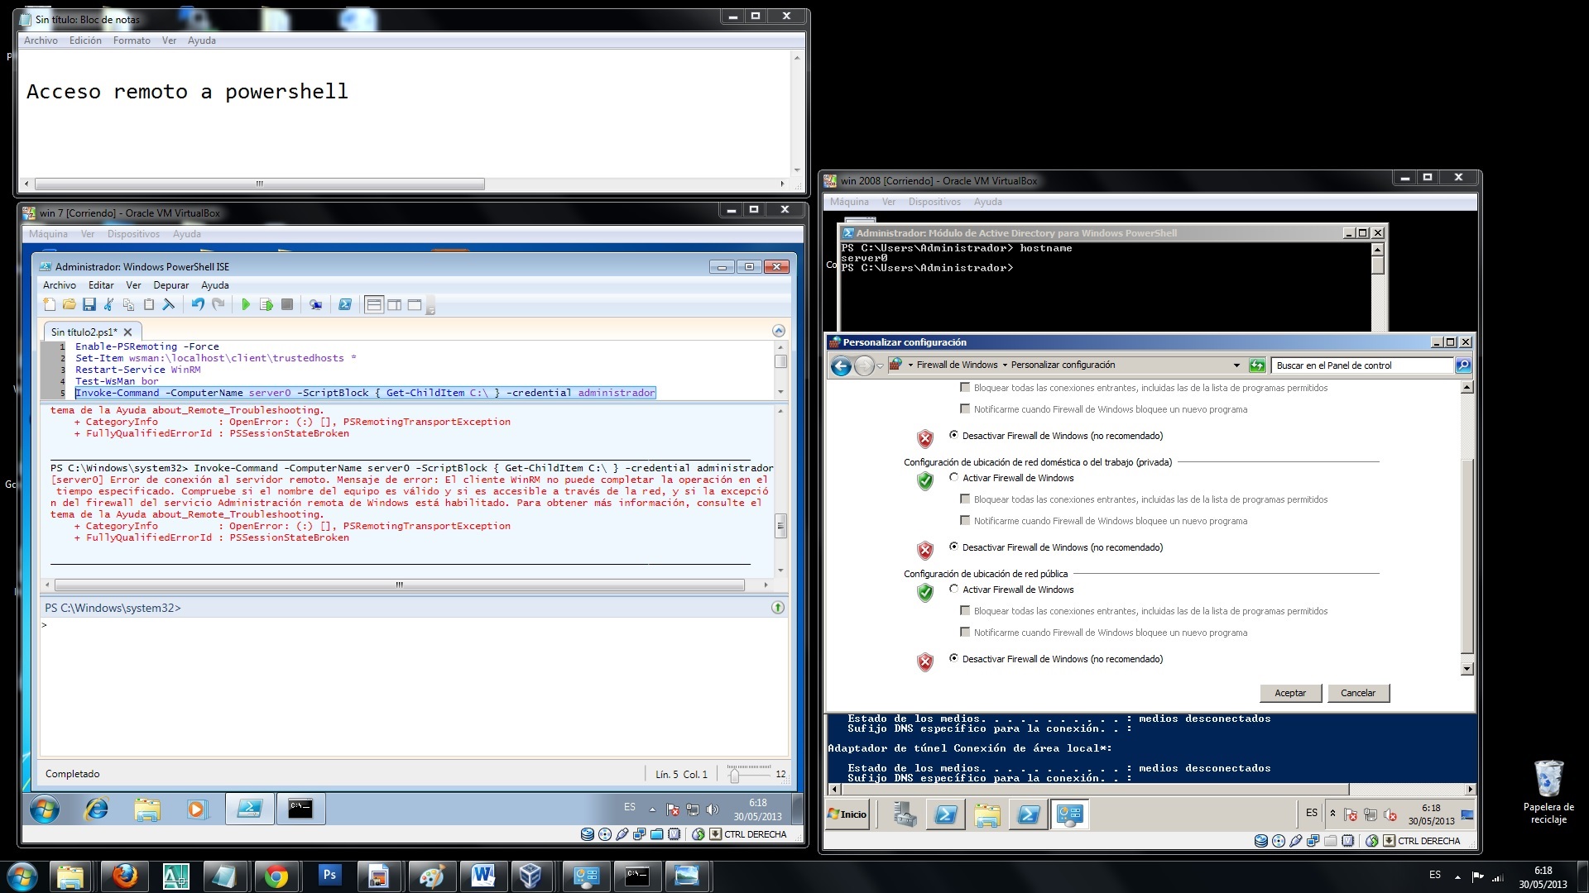Click the Undo arrow in ISE toolbar

tap(198, 305)
